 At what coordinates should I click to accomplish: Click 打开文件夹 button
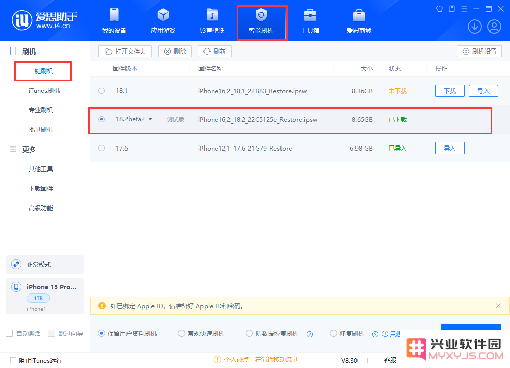(125, 52)
